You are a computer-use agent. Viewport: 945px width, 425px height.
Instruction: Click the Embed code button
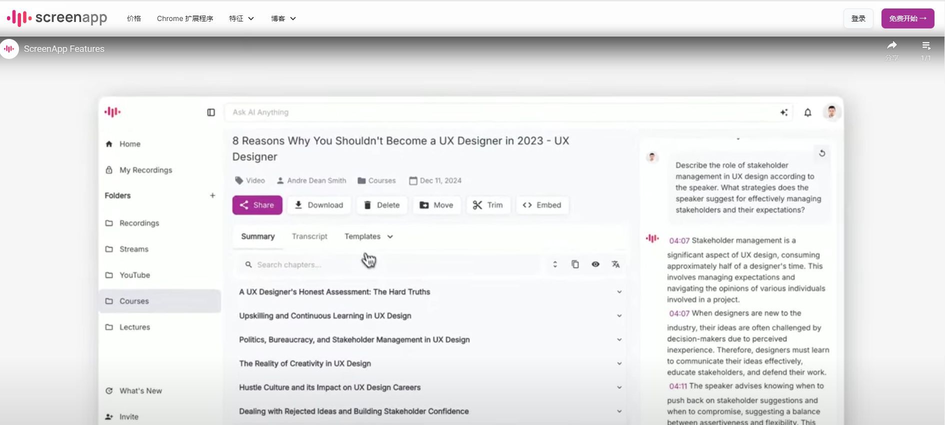click(542, 205)
